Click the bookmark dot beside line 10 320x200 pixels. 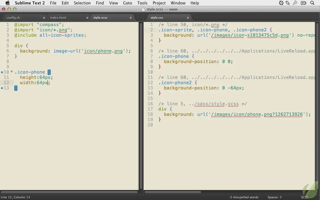point(2,72)
